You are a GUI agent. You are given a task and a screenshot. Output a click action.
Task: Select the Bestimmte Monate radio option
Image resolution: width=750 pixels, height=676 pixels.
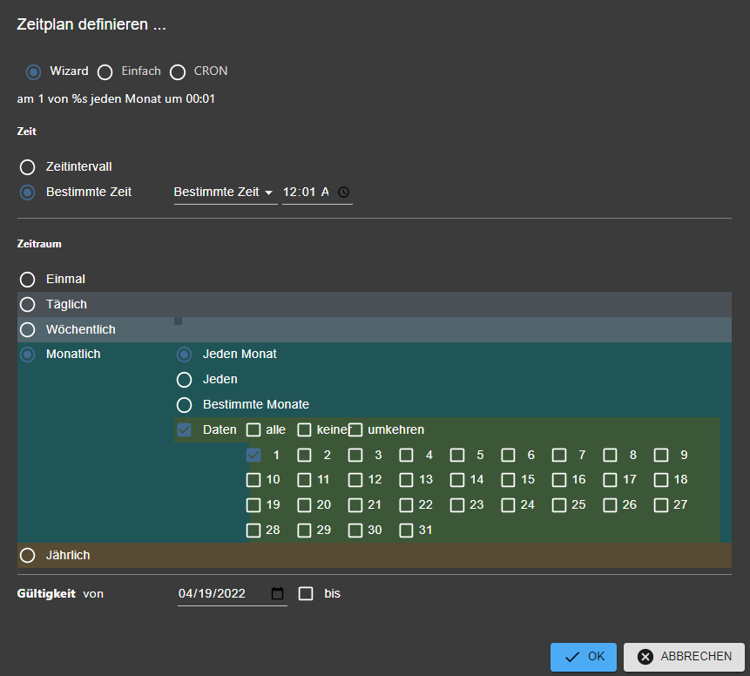click(x=184, y=404)
